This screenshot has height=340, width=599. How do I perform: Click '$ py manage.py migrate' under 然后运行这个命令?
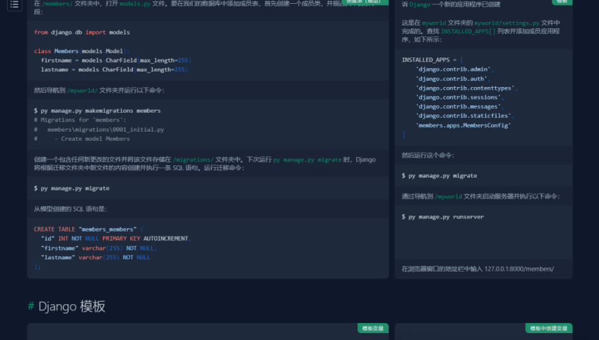439,176
